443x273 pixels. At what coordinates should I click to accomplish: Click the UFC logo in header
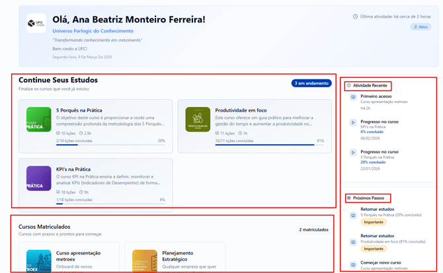36,23
